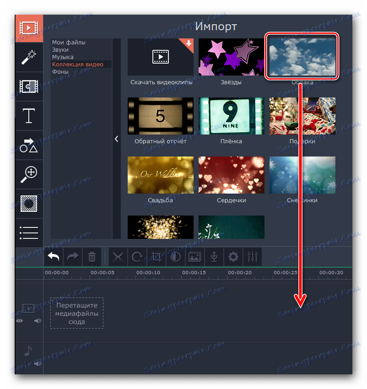Select the Облака clouds video thumbnail
Image resolution: width=367 pixels, height=389 pixels.
click(302, 57)
